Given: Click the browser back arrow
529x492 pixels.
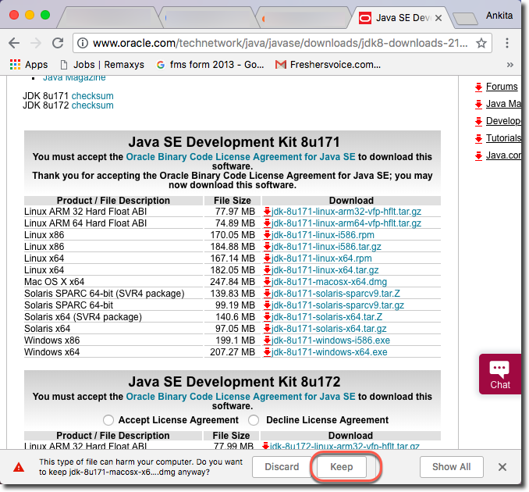Looking at the screenshot, I should tap(14, 43).
